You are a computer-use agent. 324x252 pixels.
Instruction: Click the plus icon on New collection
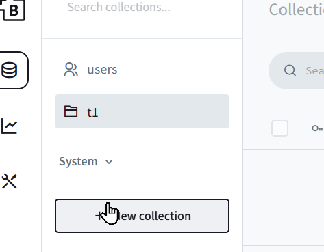(x=99, y=216)
